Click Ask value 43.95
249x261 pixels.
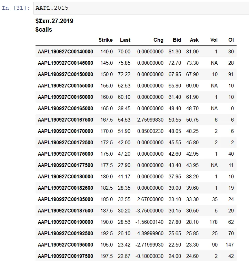pyautogui.click(x=192, y=165)
